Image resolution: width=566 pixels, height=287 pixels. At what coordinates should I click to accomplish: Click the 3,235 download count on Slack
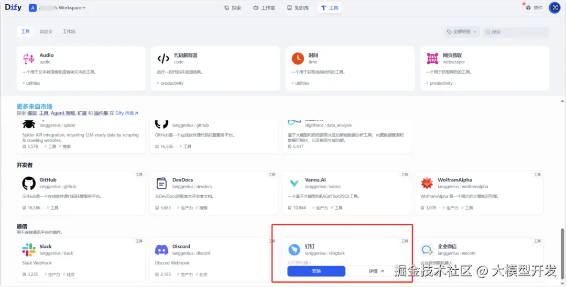coord(33,274)
